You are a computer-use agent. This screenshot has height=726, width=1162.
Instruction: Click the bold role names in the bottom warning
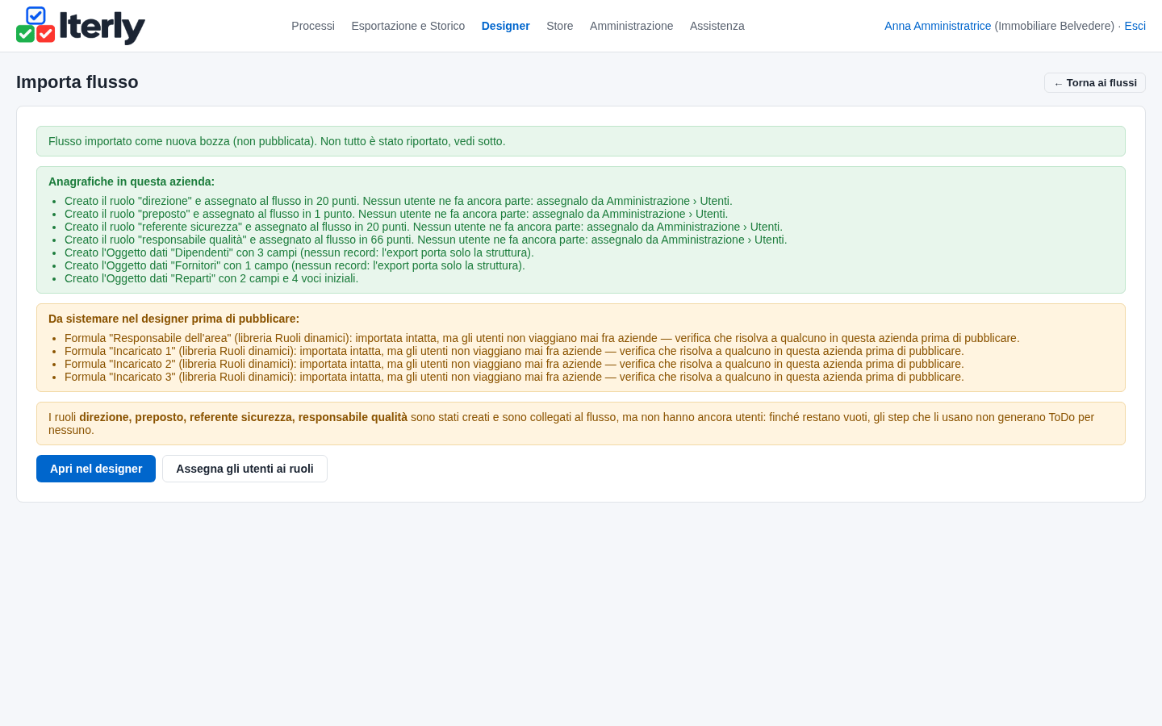(243, 417)
